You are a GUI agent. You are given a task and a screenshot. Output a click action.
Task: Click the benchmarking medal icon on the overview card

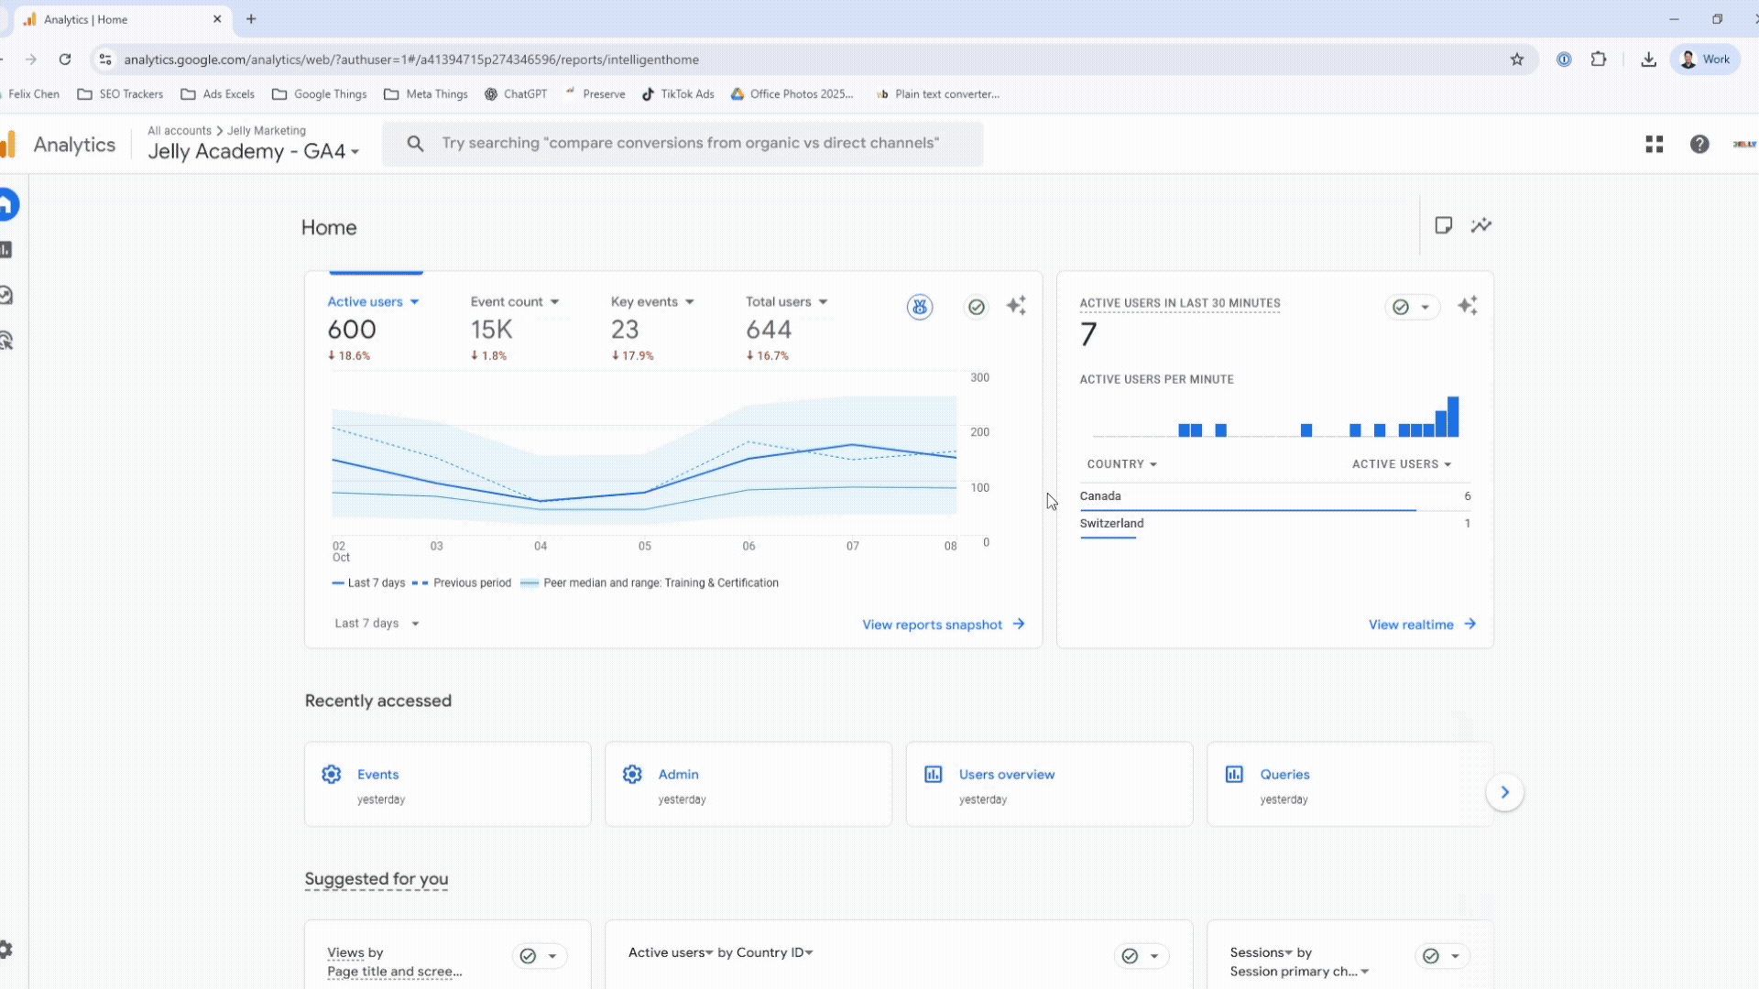coord(920,307)
